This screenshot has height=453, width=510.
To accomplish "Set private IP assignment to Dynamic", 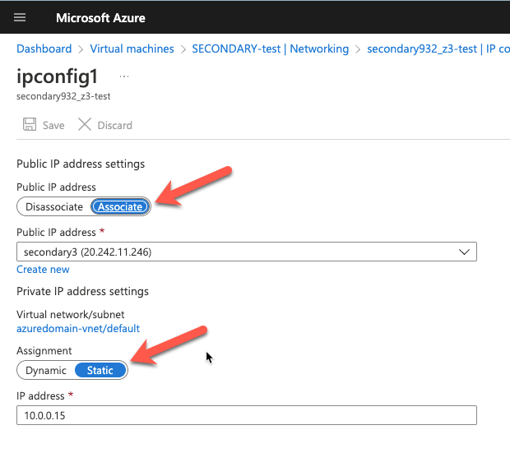I will pyautogui.click(x=46, y=371).
